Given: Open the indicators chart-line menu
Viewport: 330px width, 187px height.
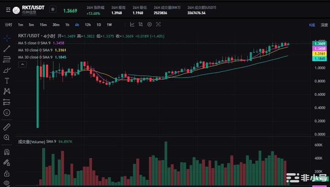Looking at the screenshot, I should (x=132, y=24).
